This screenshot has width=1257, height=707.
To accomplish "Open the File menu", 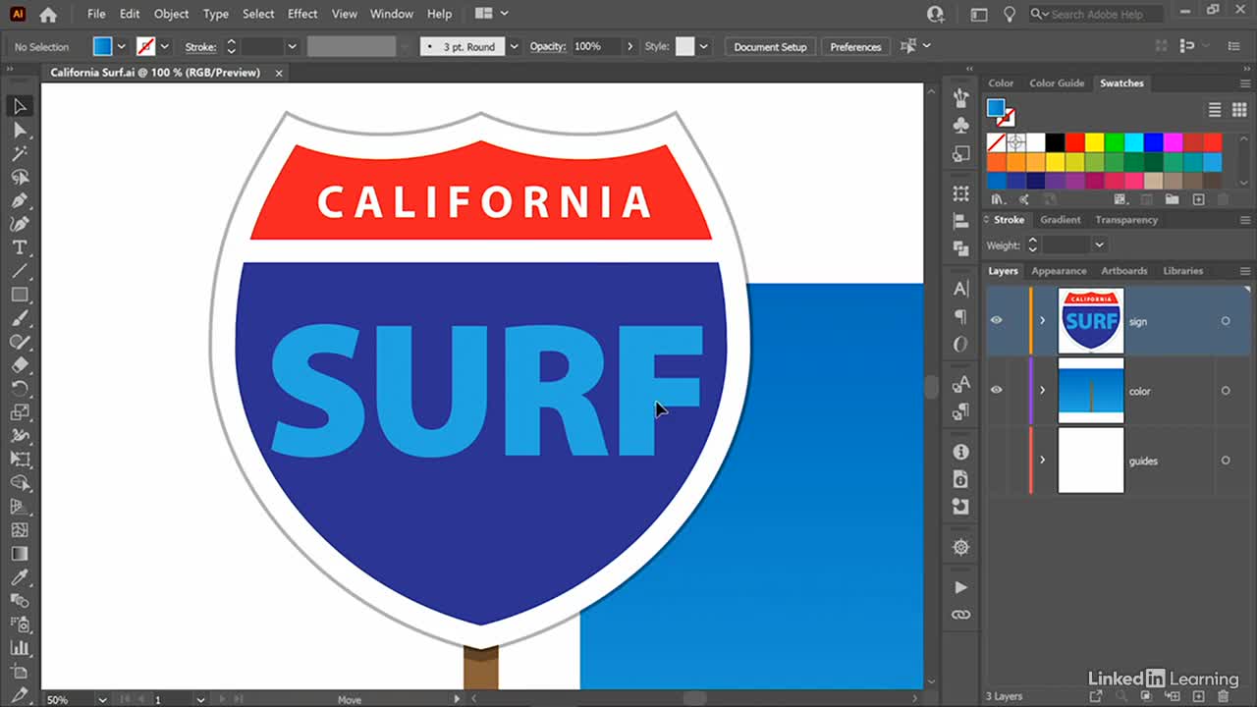I will 96,14.
